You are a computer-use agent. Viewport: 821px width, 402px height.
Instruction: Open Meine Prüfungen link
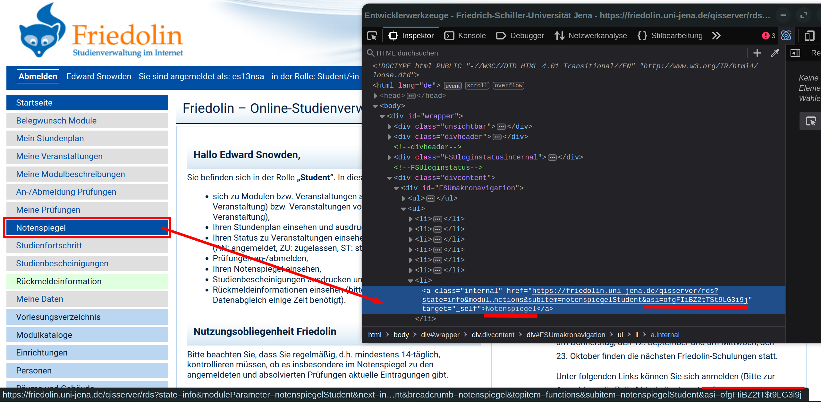point(87,210)
